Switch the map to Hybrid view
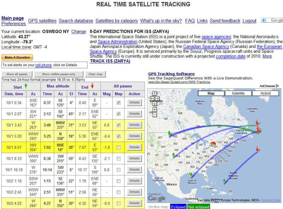 coord(266,93)
